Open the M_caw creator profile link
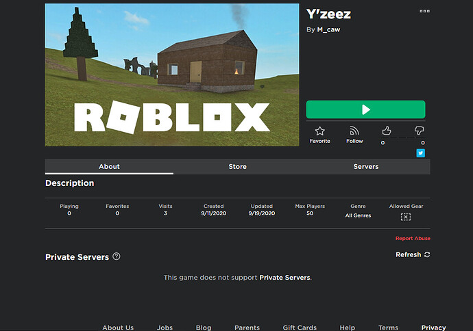Image resolution: width=473 pixels, height=331 pixels. tap(328, 30)
